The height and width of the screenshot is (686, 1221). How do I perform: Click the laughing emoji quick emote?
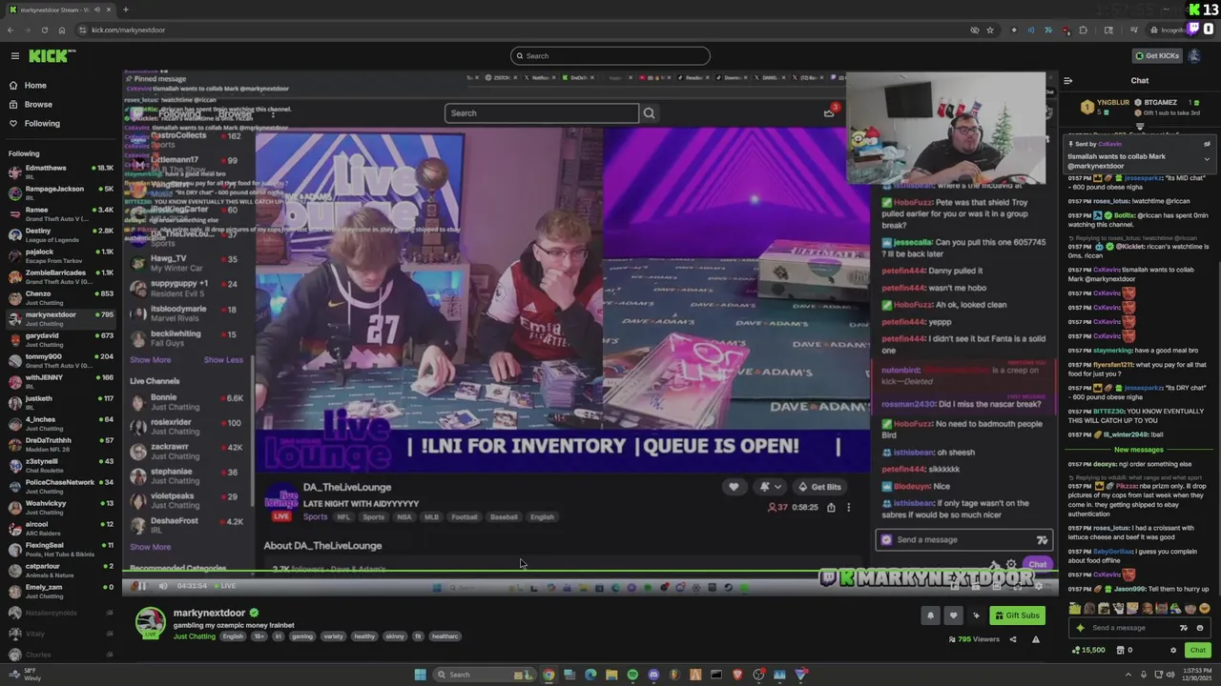coord(1204,609)
